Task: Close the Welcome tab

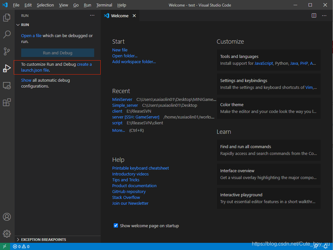Action: (x=134, y=16)
